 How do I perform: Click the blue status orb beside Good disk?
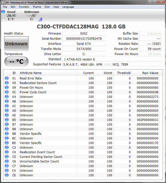click(3, 12)
